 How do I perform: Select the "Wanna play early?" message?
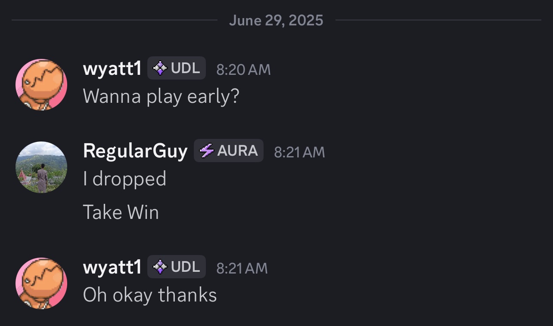tap(161, 97)
